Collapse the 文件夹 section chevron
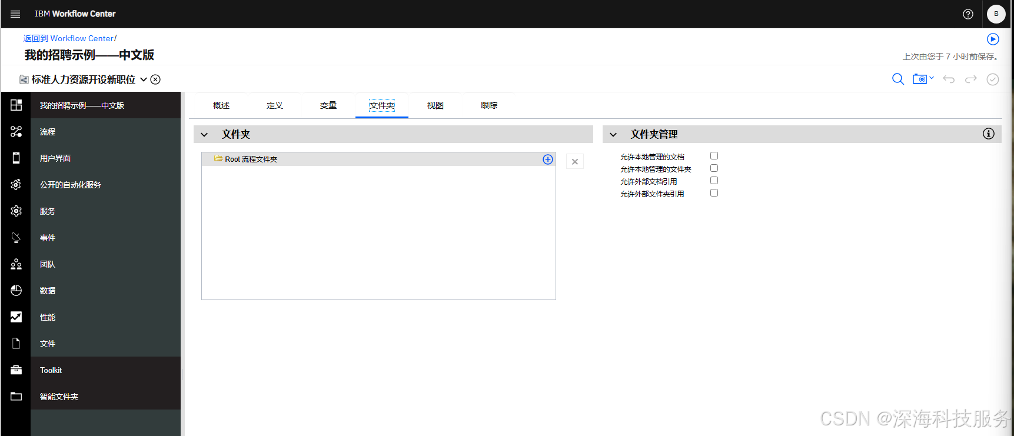Screen dimensions: 1014x436 [x=204, y=135]
